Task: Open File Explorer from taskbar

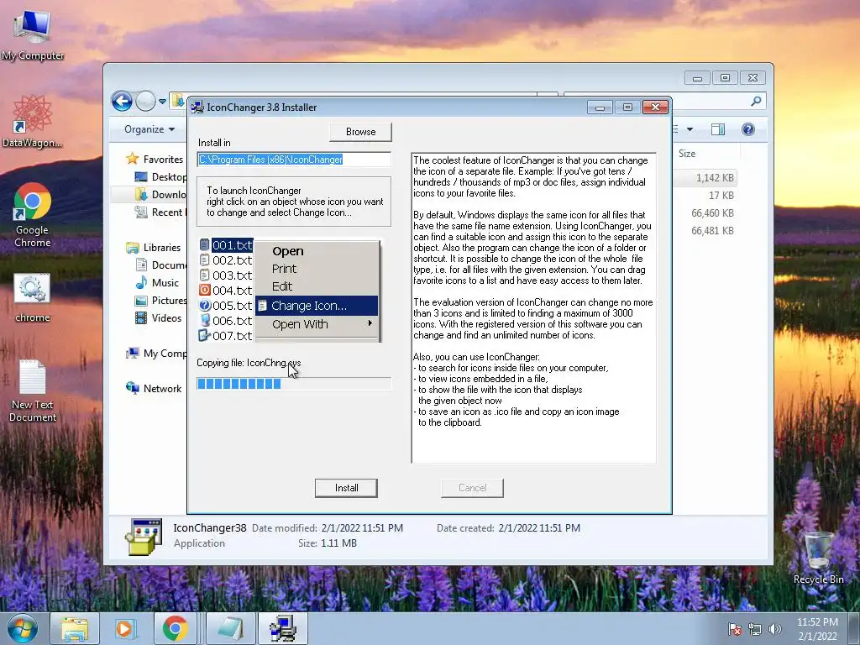Action: 75,628
